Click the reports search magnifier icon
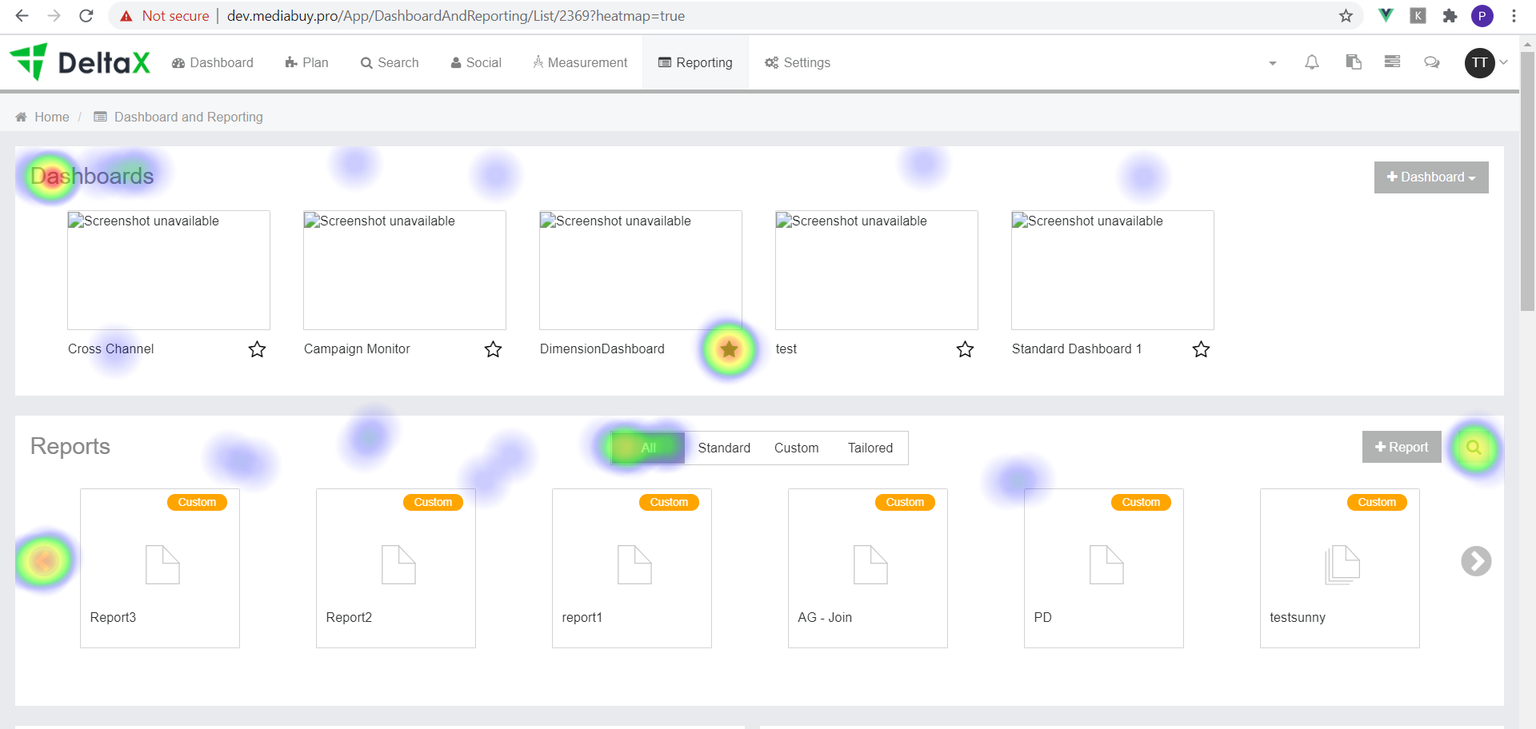 (1474, 448)
